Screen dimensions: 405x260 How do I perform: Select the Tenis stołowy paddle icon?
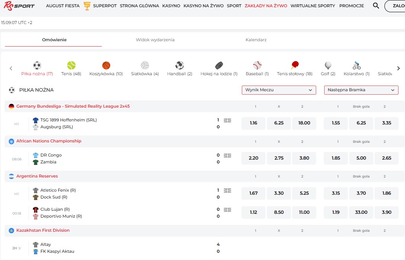point(294,65)
